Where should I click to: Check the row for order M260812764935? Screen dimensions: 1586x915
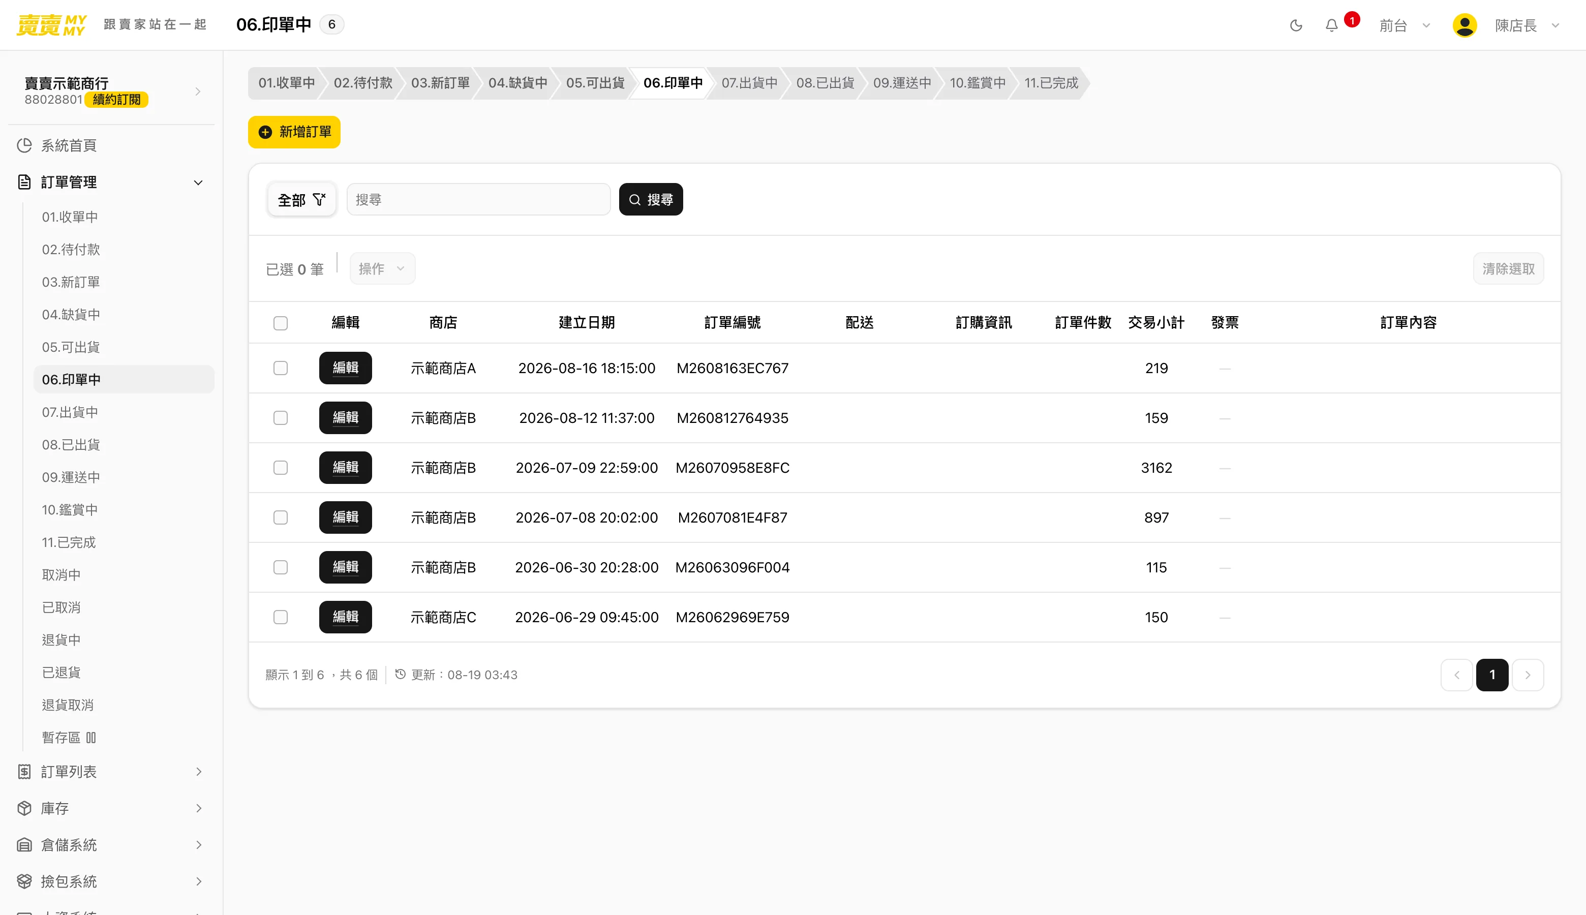(x=281, y=418)
